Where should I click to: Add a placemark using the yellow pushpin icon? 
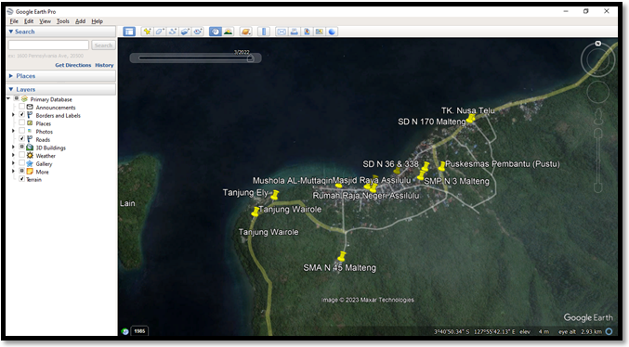(x=147, y=32)
